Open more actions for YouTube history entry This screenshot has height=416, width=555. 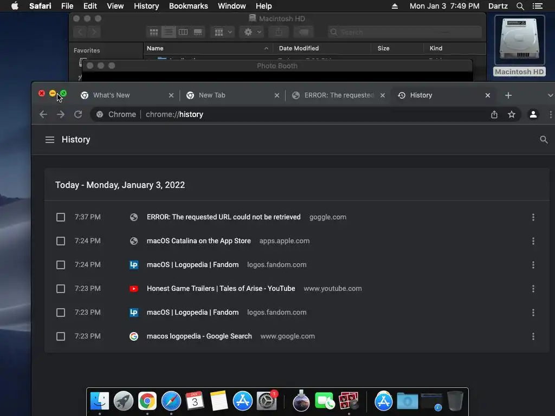coord(533,289)
